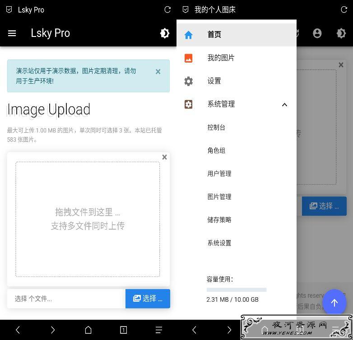Click shield icon beside 我的个人图床 title
This screenshot has height=340, width=353.
(186, 9)
